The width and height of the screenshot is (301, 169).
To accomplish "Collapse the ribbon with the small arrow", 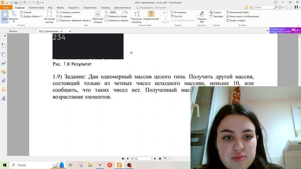I will [x=299, y=25].
